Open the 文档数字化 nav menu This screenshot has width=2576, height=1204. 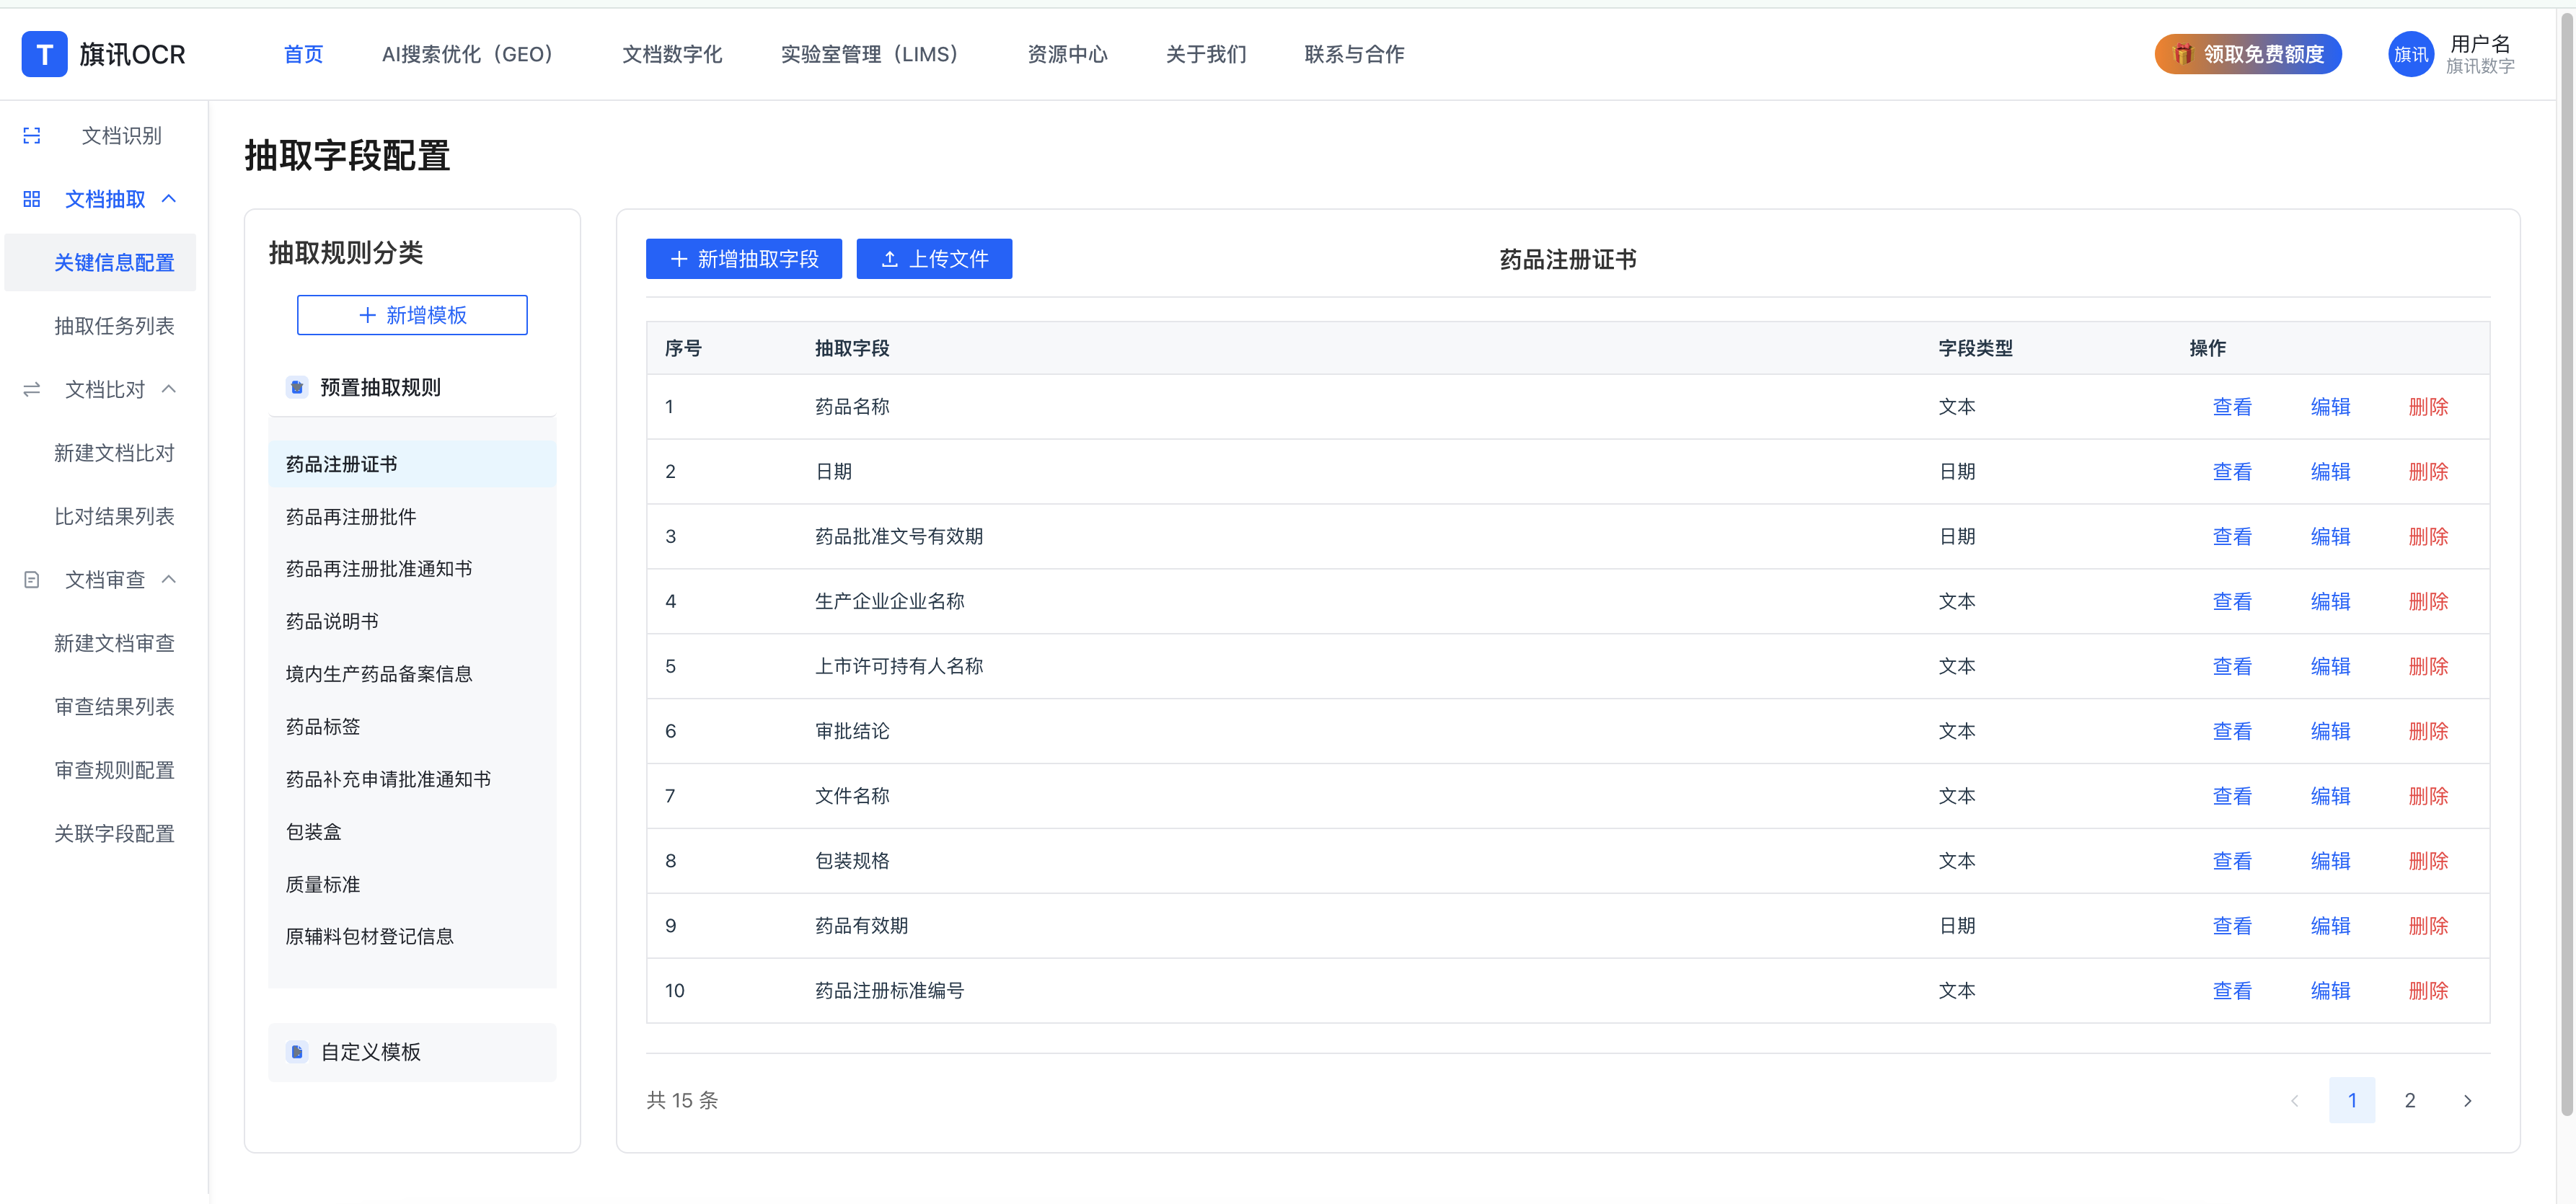(x=672, y=54)
